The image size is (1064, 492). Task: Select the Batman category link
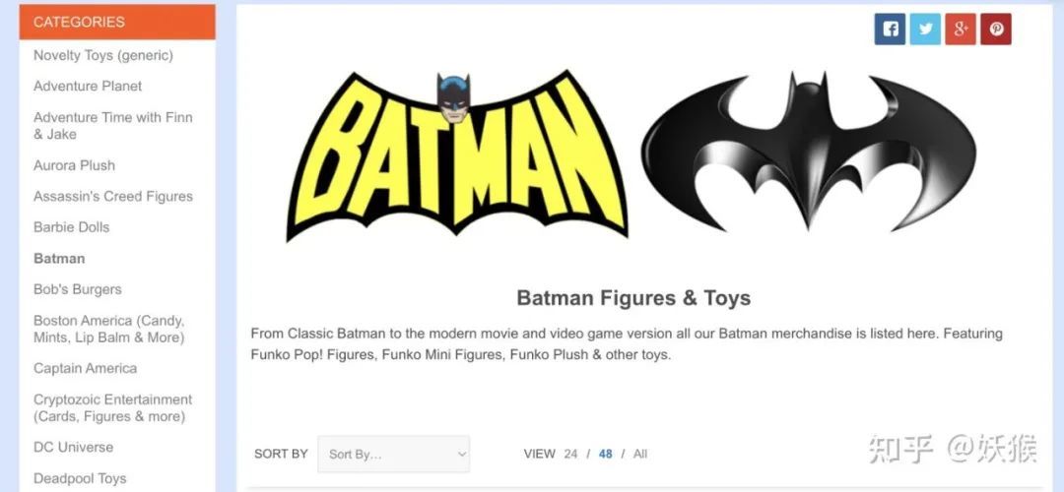pyautogui.click(x=59, y=258)
